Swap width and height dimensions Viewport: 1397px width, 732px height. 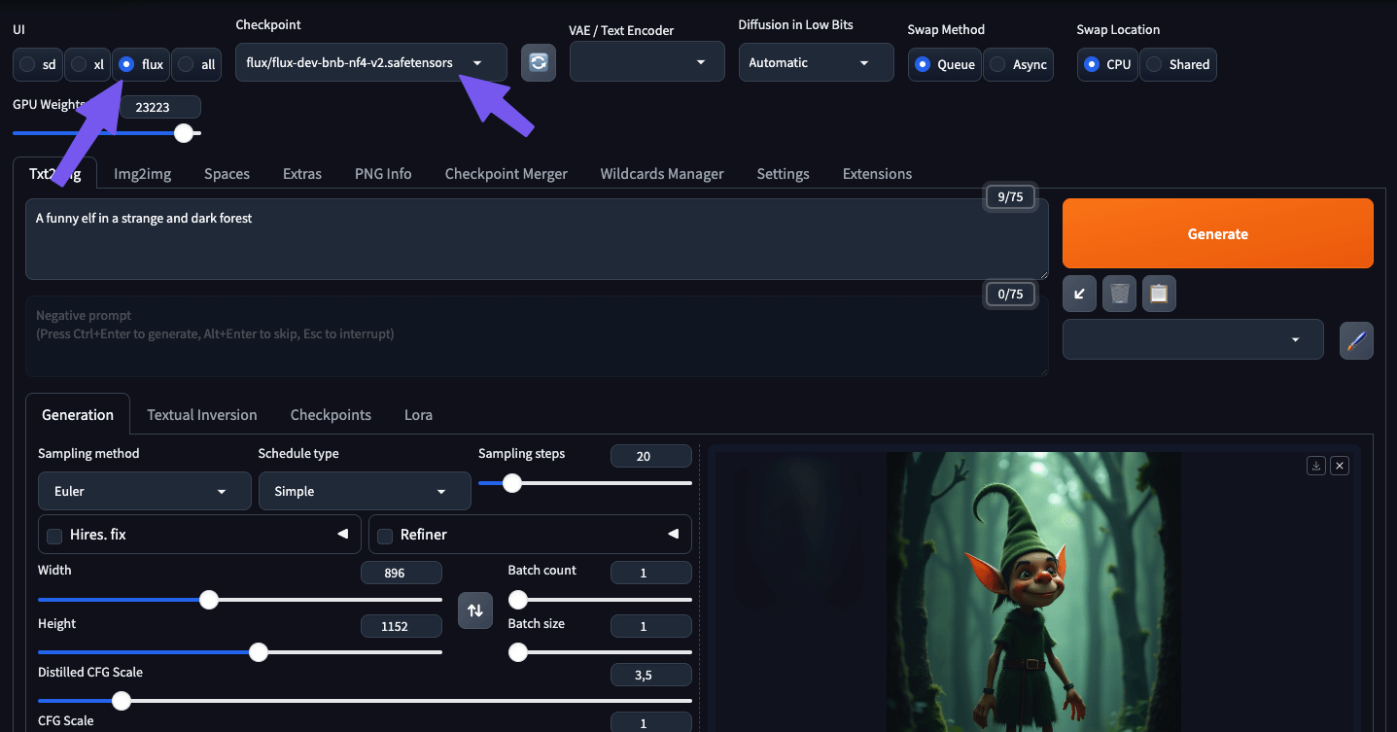point(474,610)
